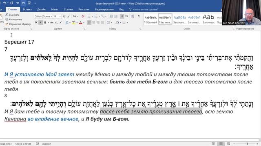The height and width of the screenshot is (146, 261).
Task: Customize Quick Access Toolbar dropdown
Action: (35, 3)
